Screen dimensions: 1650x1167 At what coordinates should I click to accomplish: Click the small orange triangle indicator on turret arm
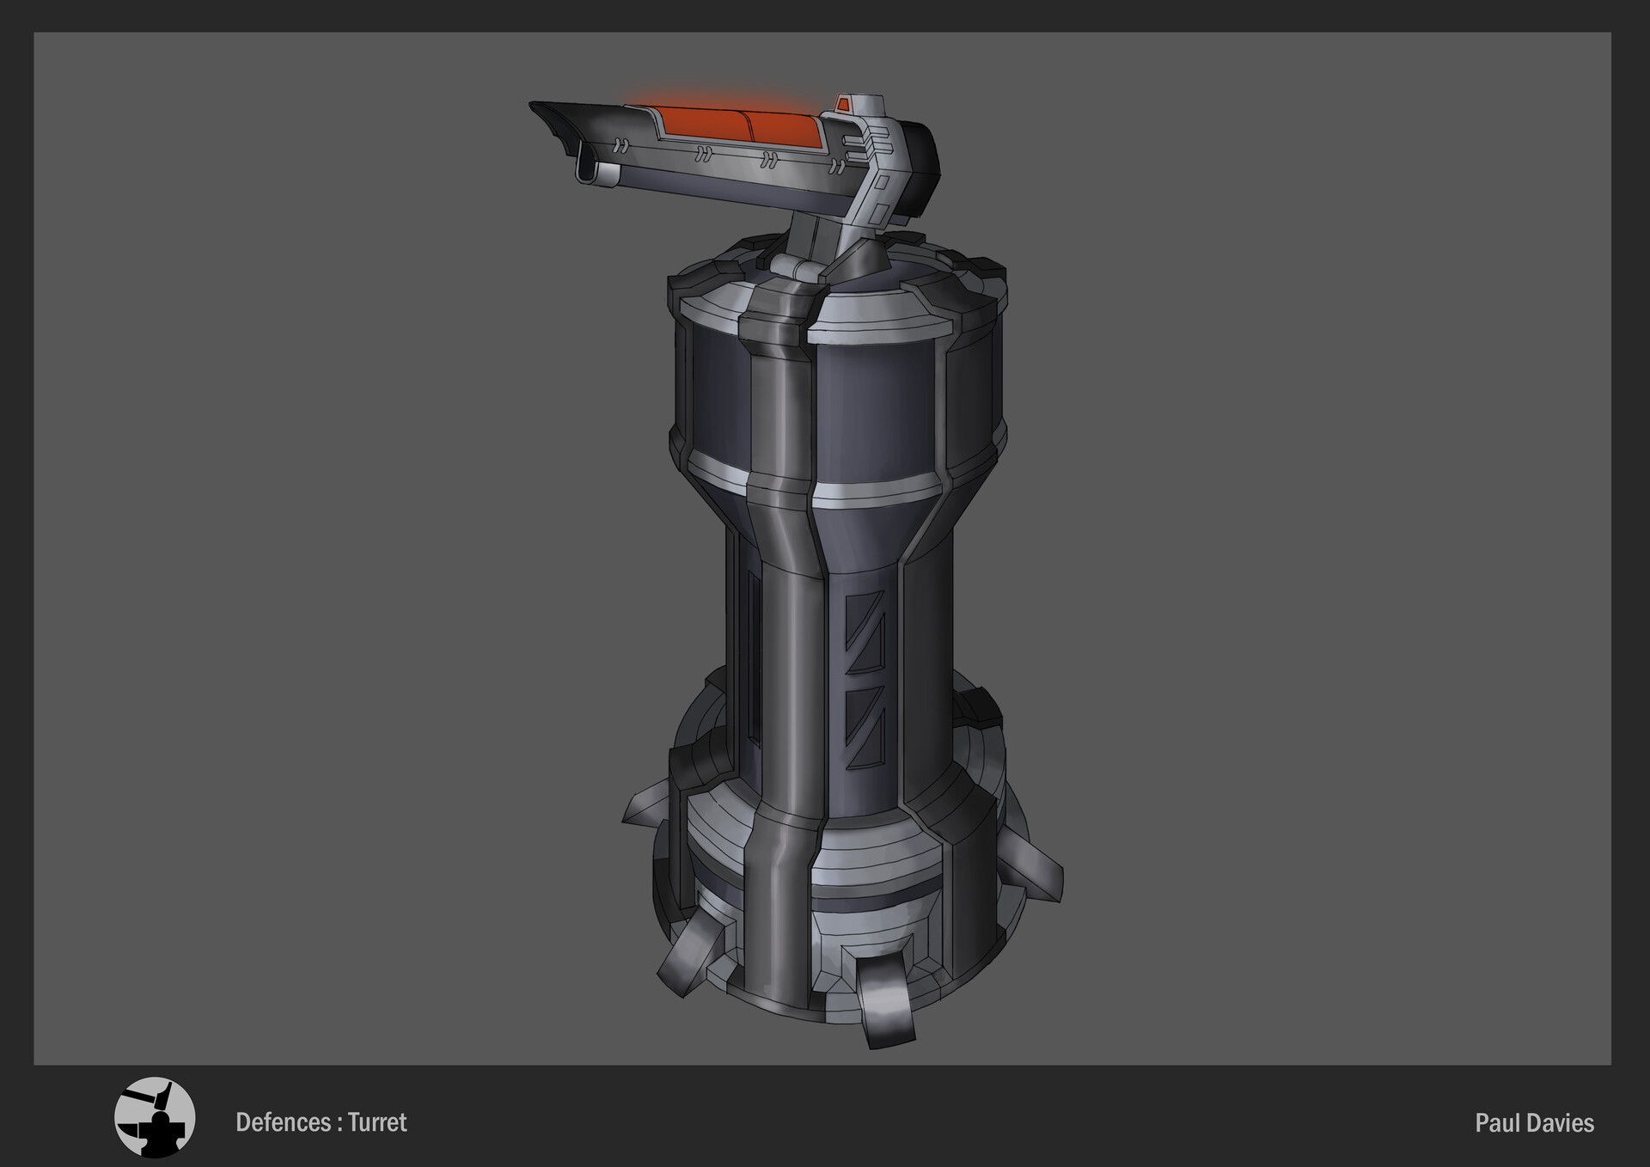(843, 105)
